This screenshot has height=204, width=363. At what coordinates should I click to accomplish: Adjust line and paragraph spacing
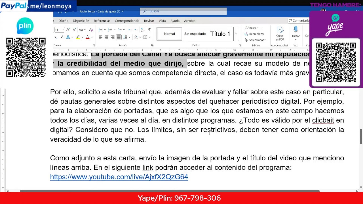pyautogui.click(x=125, y=37)
